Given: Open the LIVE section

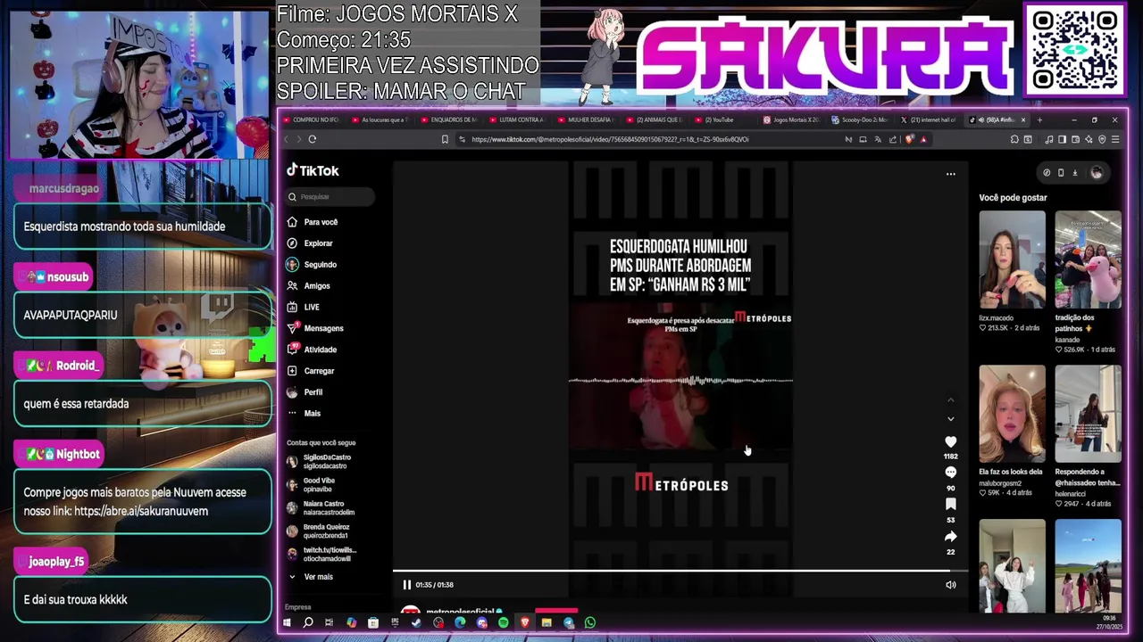Looking at the screenshot, I should [x=304, y=307].
